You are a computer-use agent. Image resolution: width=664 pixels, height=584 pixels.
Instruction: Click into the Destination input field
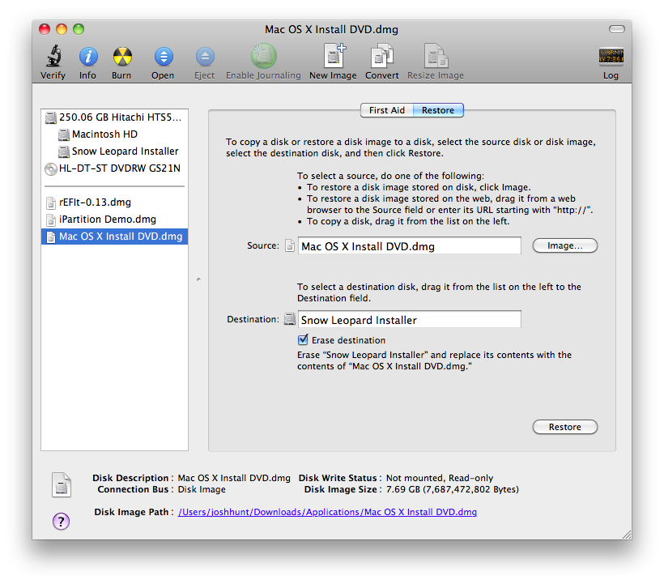(410, 319)
